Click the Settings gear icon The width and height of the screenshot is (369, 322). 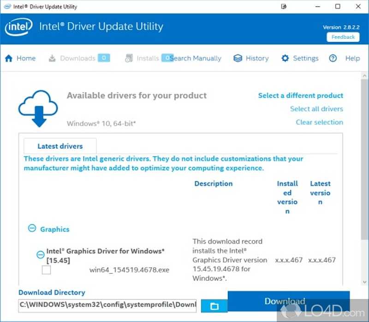[285, 59]
